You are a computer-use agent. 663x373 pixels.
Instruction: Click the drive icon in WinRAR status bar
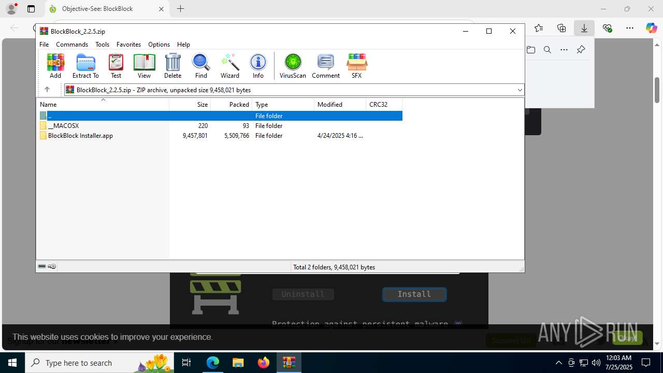tap(42, 266)
